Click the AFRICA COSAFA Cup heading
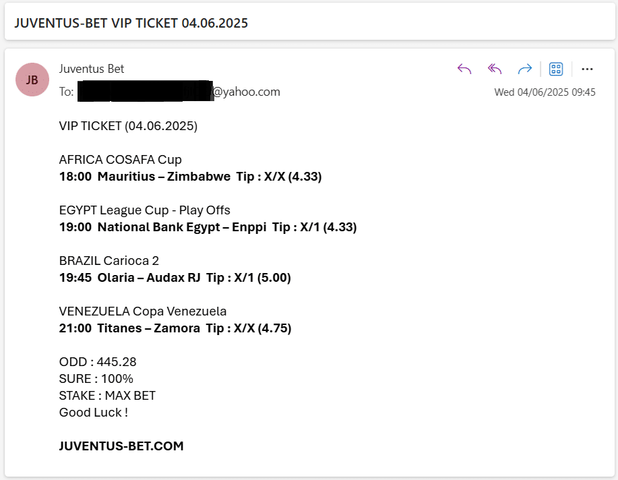 120,160
